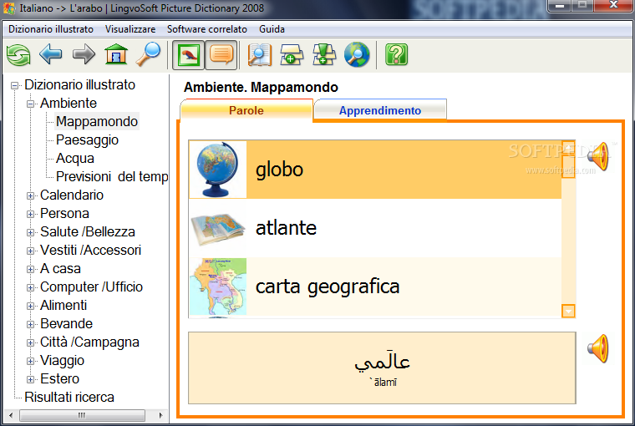This screenshot has width=635, height=426.
Task: Expand the Città /Campagna category
Action: [30, 342]
